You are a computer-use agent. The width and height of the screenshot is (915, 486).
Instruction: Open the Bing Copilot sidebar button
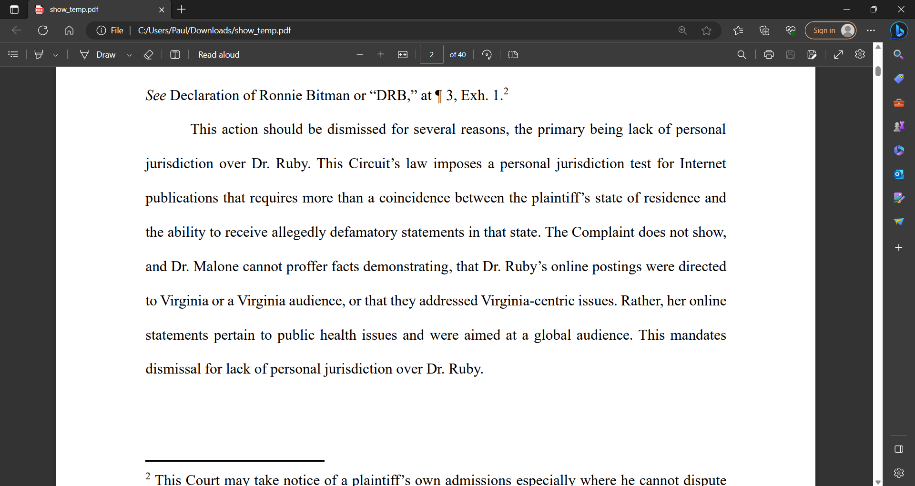coord(899,30)
